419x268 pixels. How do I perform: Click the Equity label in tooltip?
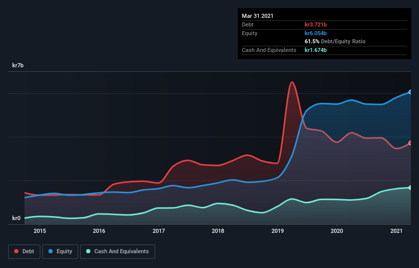pos(250,33)
